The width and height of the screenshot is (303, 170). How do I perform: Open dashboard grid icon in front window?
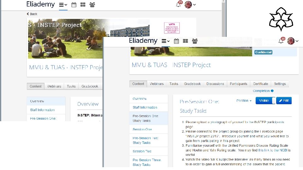pos(185,41)
